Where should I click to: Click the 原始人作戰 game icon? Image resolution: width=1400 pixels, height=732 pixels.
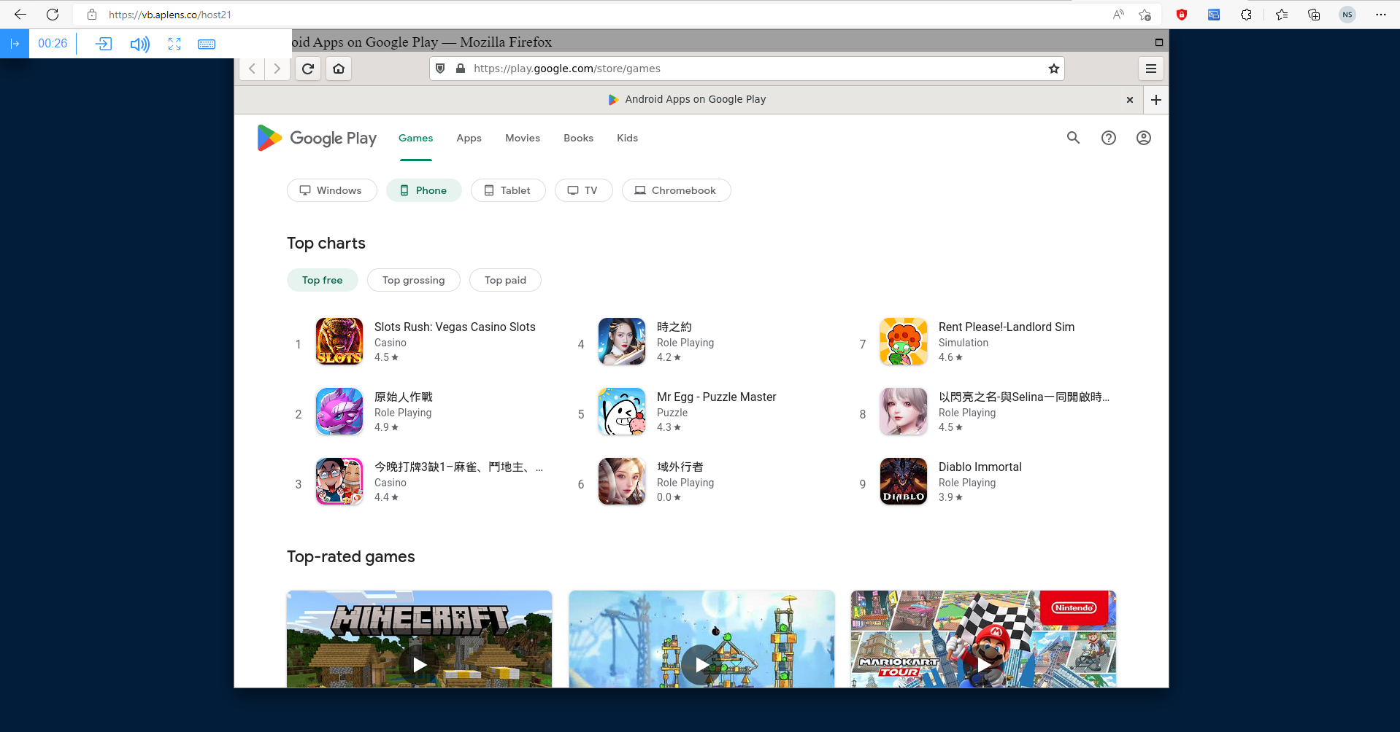339,411
